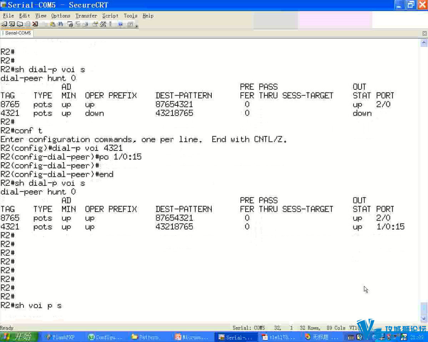The image size is (428, 342).
Task: Click the terminal scrollbar up arrow
Action: click(x=424, y=43)
